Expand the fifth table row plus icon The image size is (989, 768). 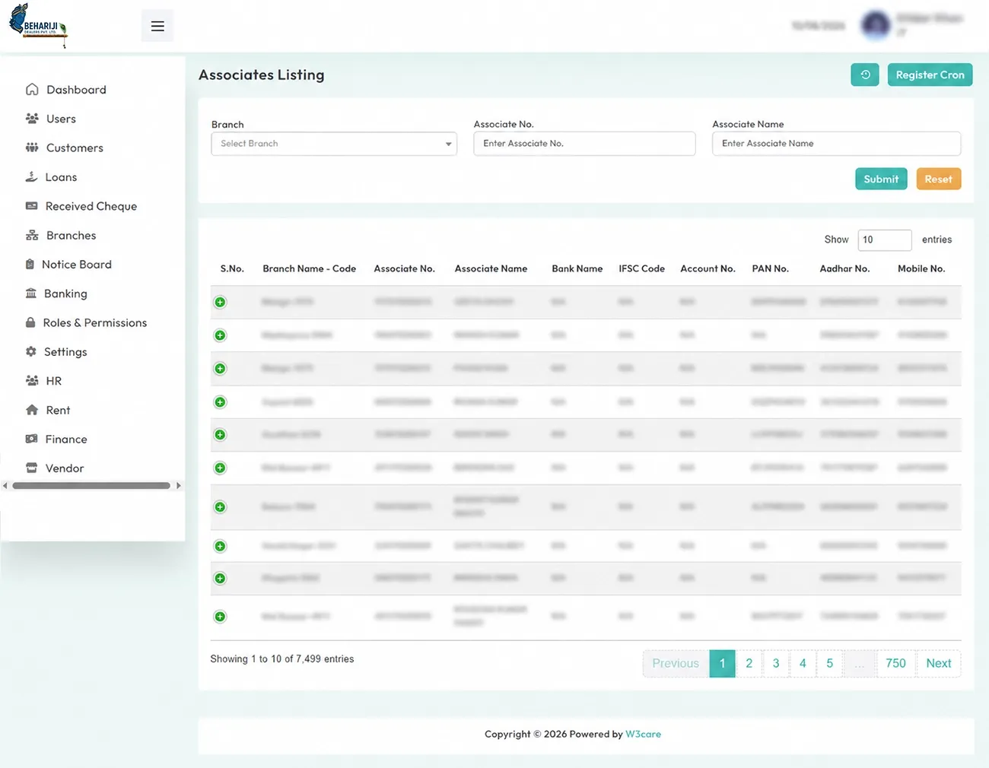[220, 435]
